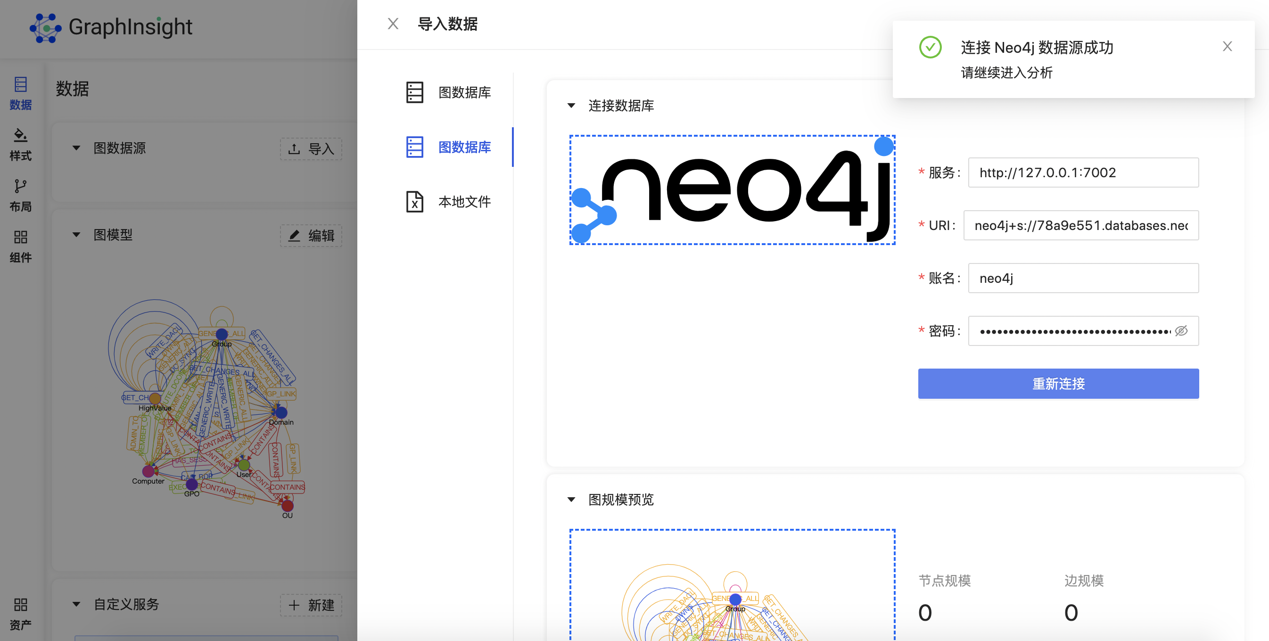Click the URI input field
Viewport: 1269px width, 641px height.
pos(1082,226)
